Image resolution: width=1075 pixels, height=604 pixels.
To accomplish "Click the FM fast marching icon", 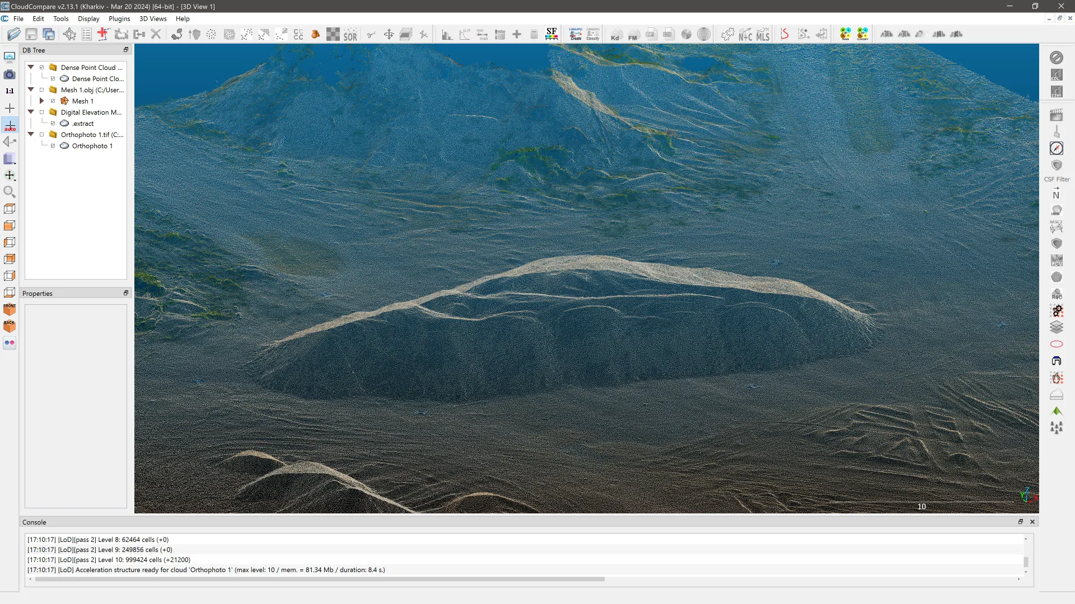I will click(633, 35).
